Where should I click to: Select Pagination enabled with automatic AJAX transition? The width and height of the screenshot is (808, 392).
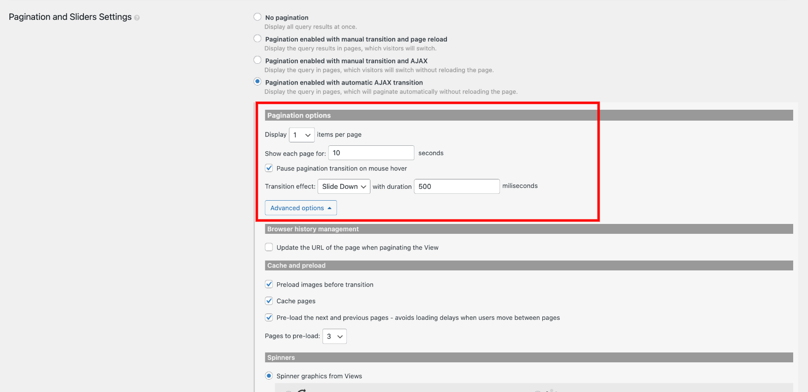click(257, 82)
